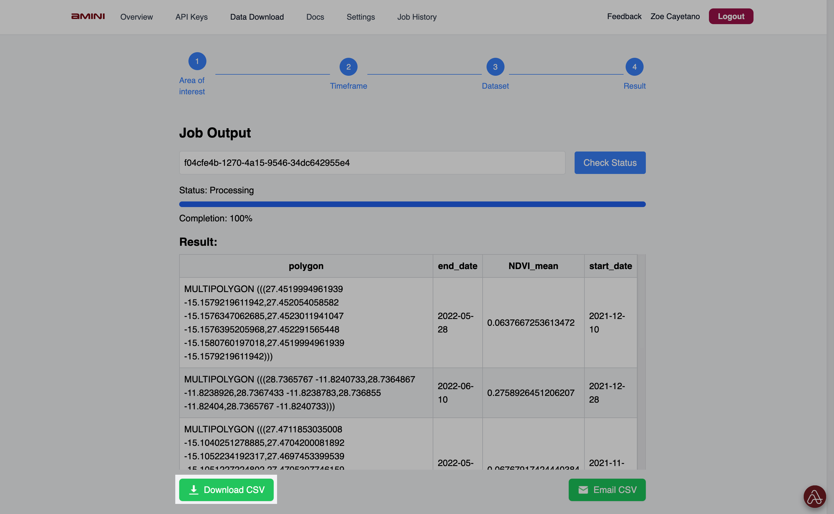Screen dimensions: 834x514
Task: Click the start date 2021-12-28 cell
Action: click(610, 392)
